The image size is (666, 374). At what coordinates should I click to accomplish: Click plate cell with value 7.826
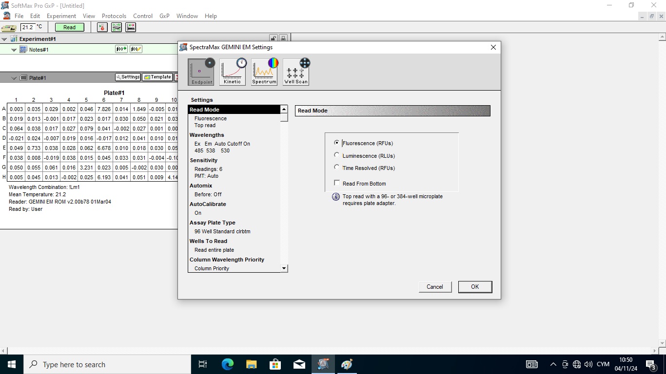coord(104,109)
